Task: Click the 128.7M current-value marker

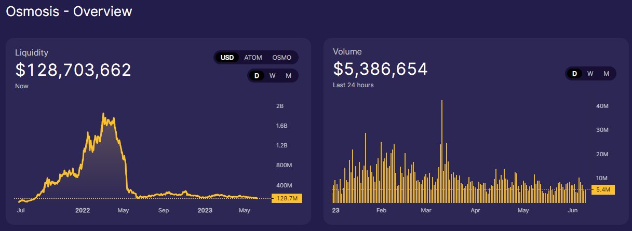Action: [287, 198]
